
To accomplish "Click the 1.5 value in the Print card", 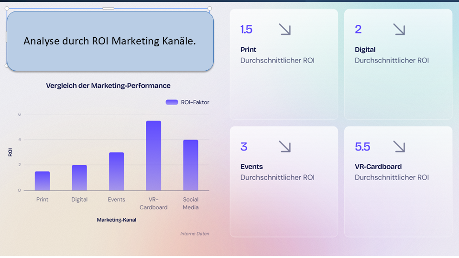I will pos(246,30).
